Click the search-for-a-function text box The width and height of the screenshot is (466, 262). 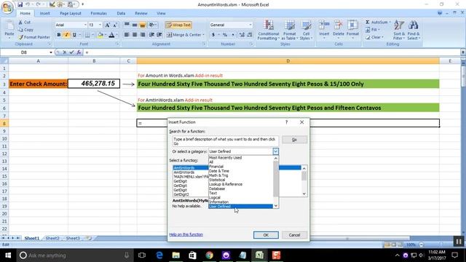coord(226,141)
